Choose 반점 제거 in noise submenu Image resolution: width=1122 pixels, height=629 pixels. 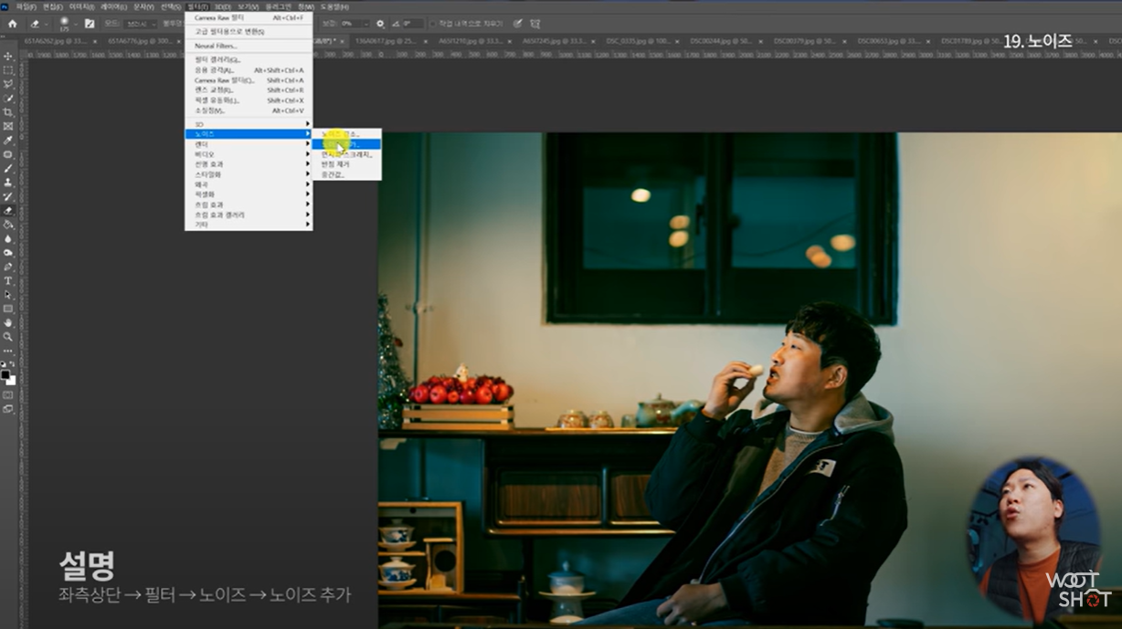pos(346,164)
